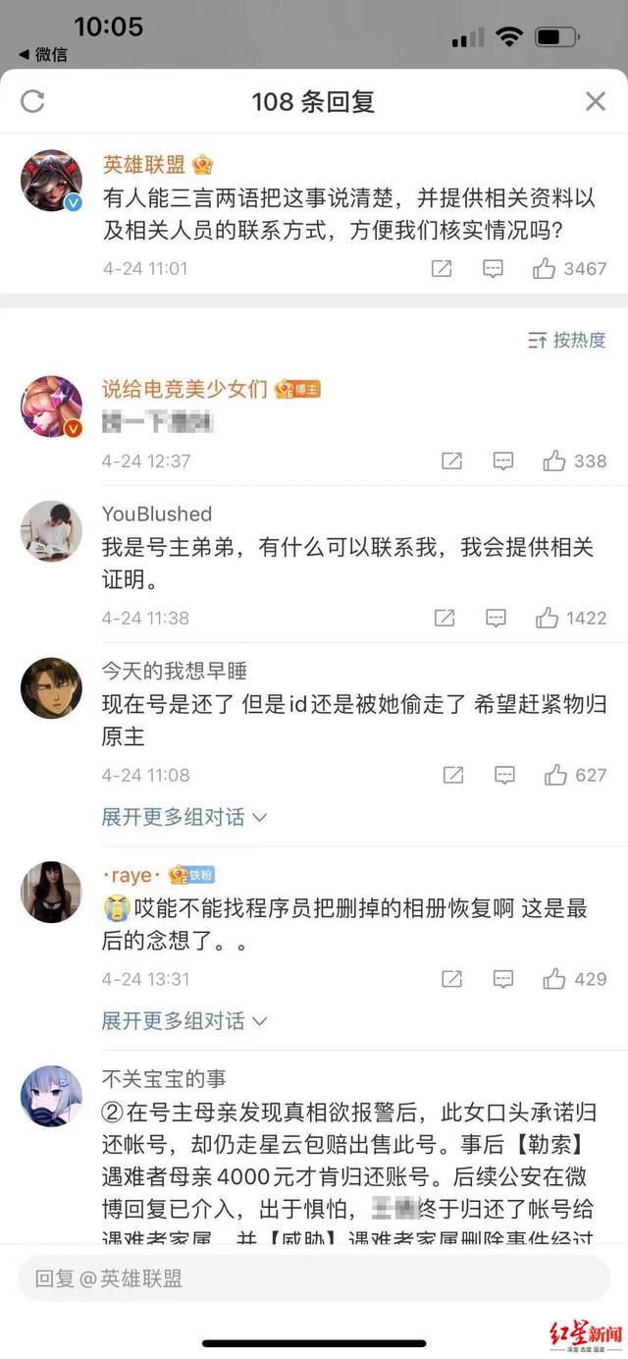628x1359 pixels.
Task: Tap the crown badge beside 英雄联盟
Action: pyautogui.click(x=203, y=165)
